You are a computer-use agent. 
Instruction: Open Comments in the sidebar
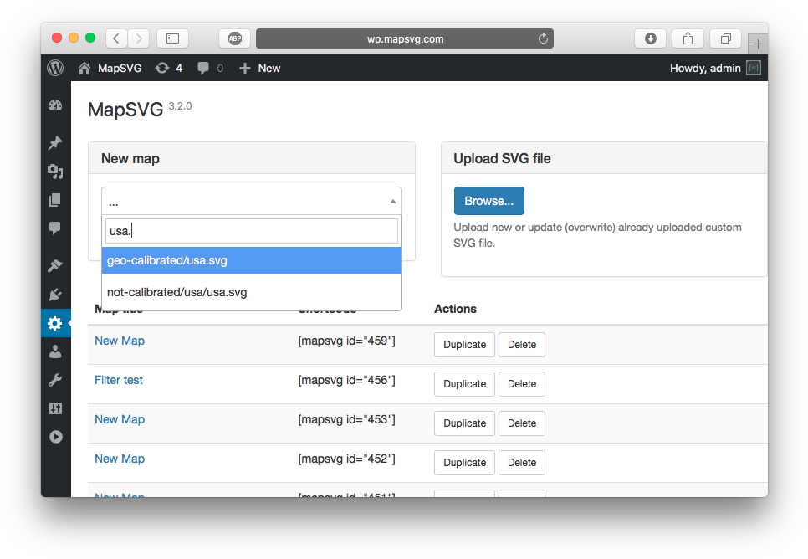[55, 228]
